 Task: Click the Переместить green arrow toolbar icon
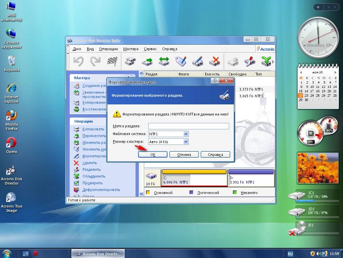pyautogui.click(x=147, y=61)
